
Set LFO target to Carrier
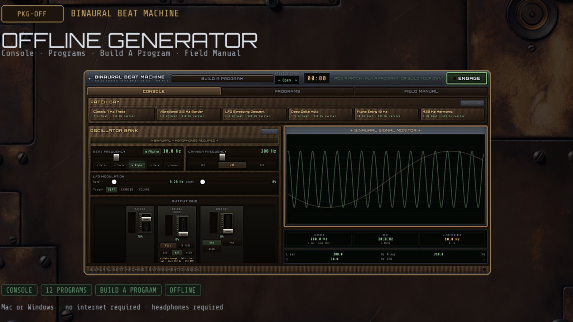point(127,190)
